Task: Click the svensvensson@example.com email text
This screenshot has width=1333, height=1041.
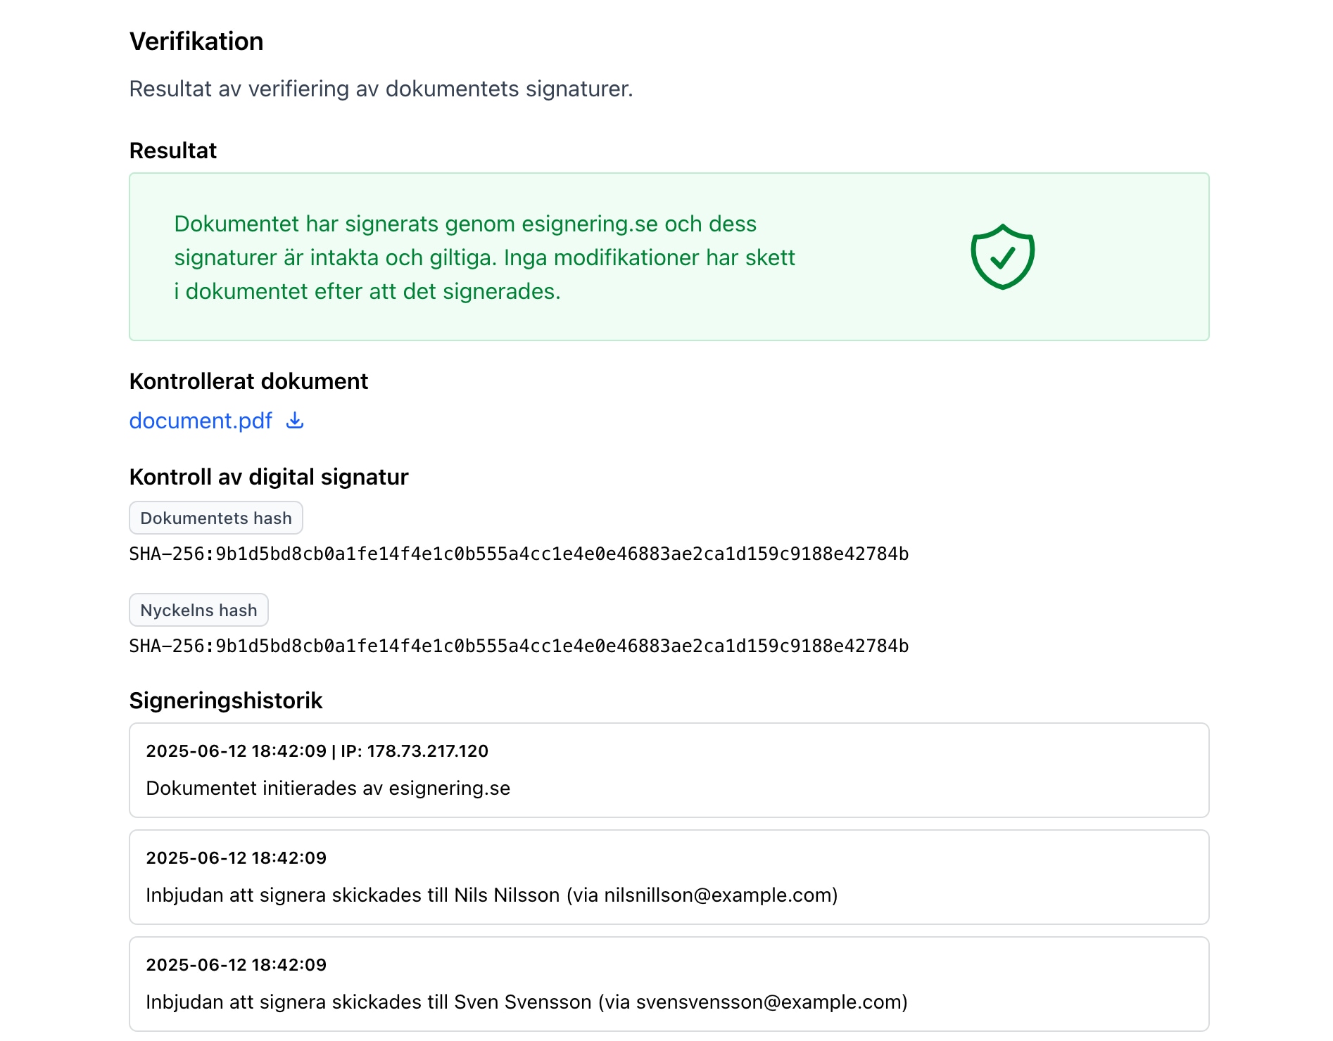Action: pyautogui.click(x=769, y=1002)
